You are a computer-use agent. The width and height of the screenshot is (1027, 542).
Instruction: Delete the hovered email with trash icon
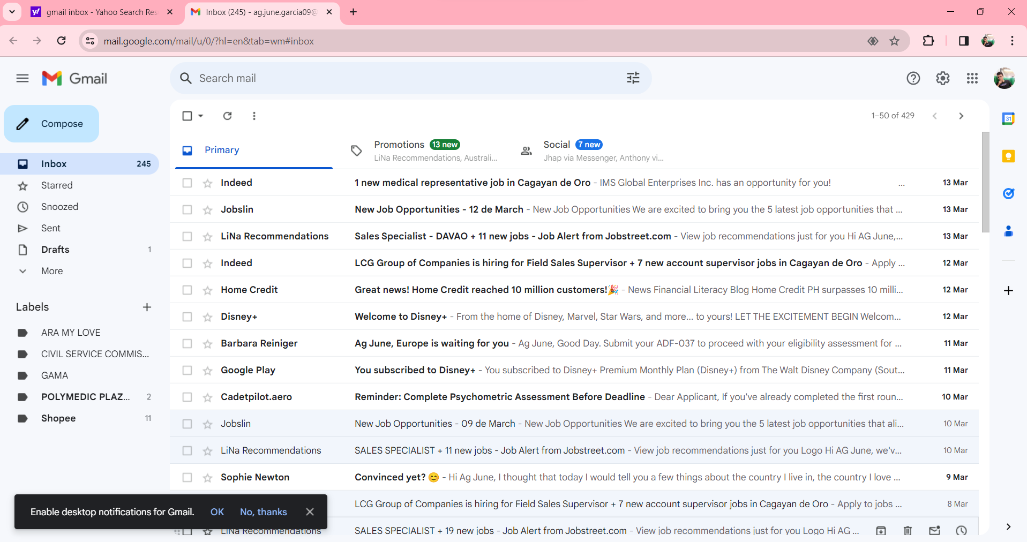(x=908, y=531)
